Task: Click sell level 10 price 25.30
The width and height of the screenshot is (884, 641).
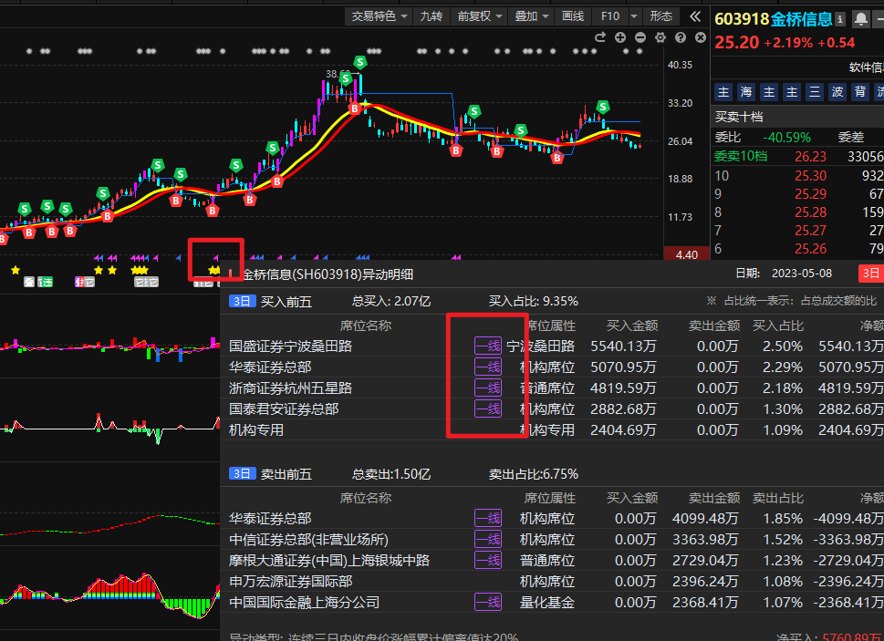Action: tap(810, 176)
